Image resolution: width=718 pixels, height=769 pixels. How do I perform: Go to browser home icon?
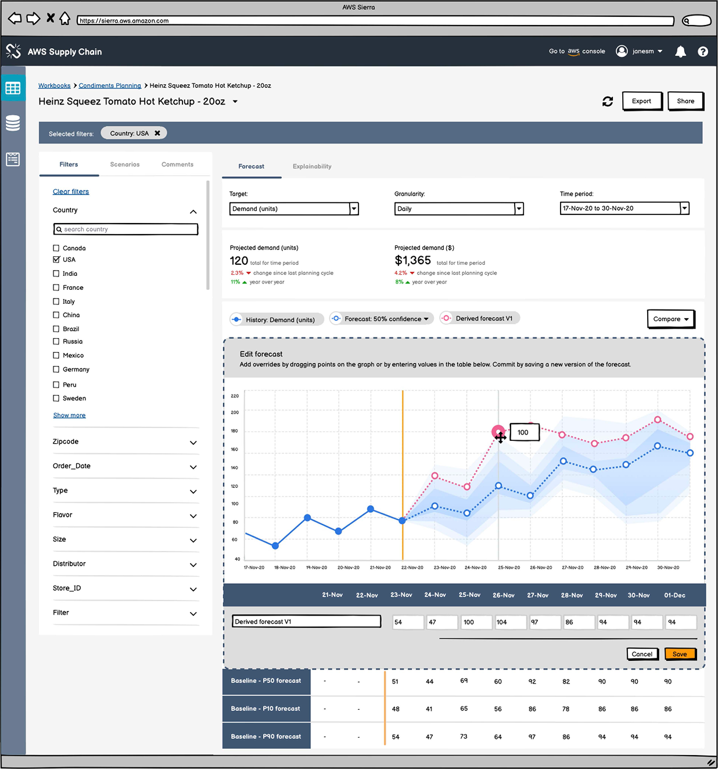(x=65, y=19)
